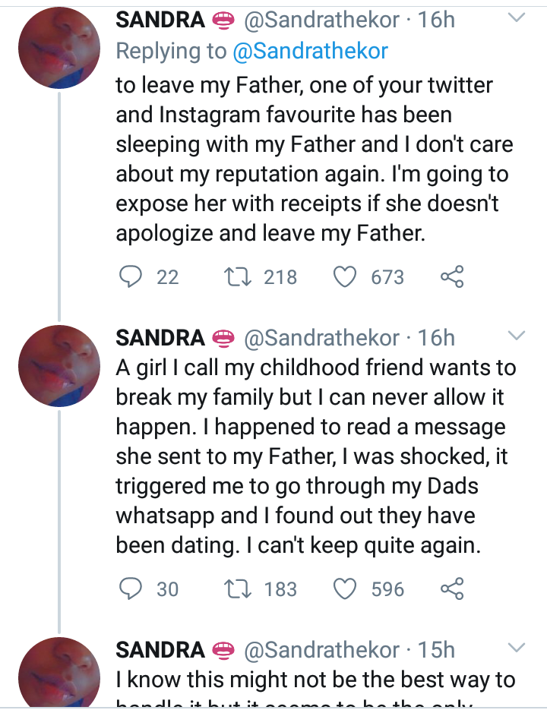Share the tweet about exposing with receipts
Screen dimensions: 547x710
tap(452, 277)
